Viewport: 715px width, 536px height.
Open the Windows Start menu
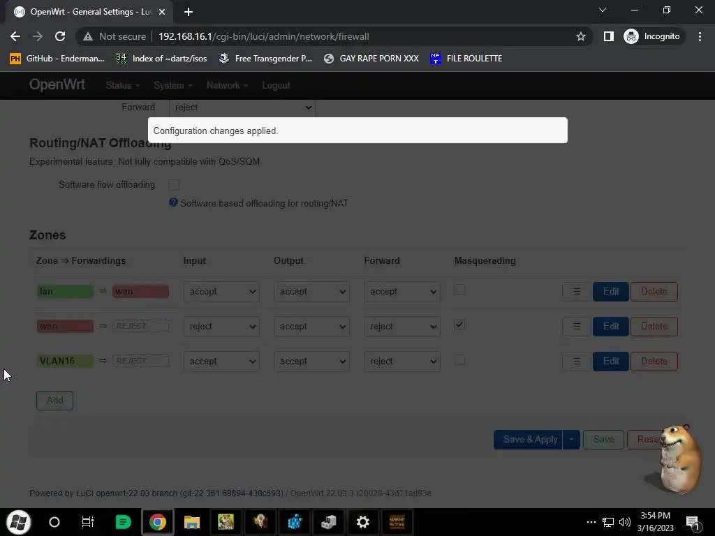(18, 522)
